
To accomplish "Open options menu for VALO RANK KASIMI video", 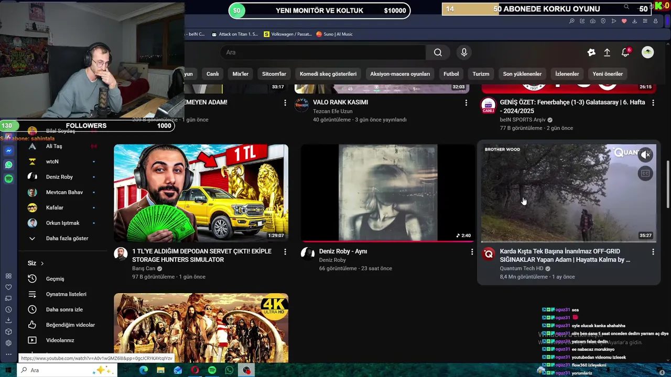I will pos(466,103).
